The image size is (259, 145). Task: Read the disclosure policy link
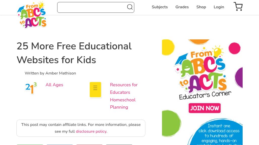91,131
